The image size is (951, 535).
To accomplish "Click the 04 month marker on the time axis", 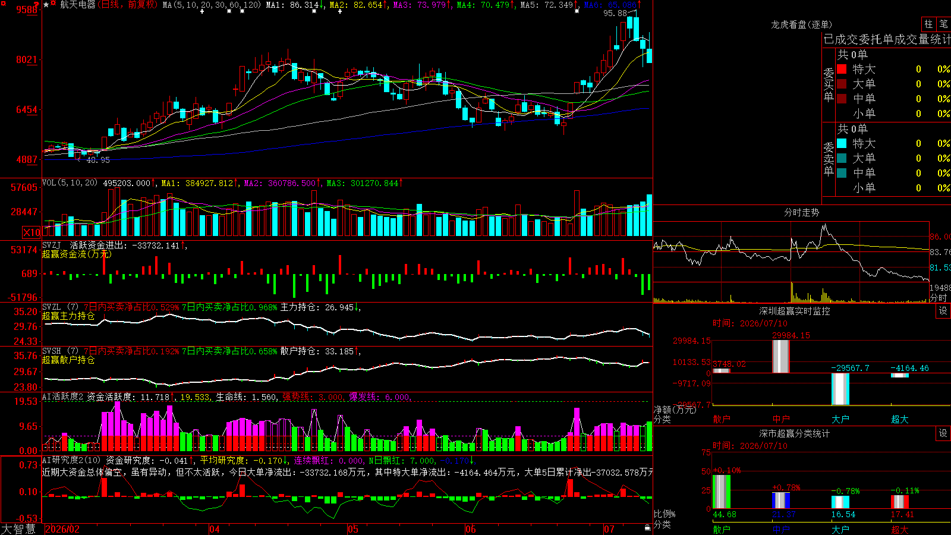I will [x=215, y=529].
